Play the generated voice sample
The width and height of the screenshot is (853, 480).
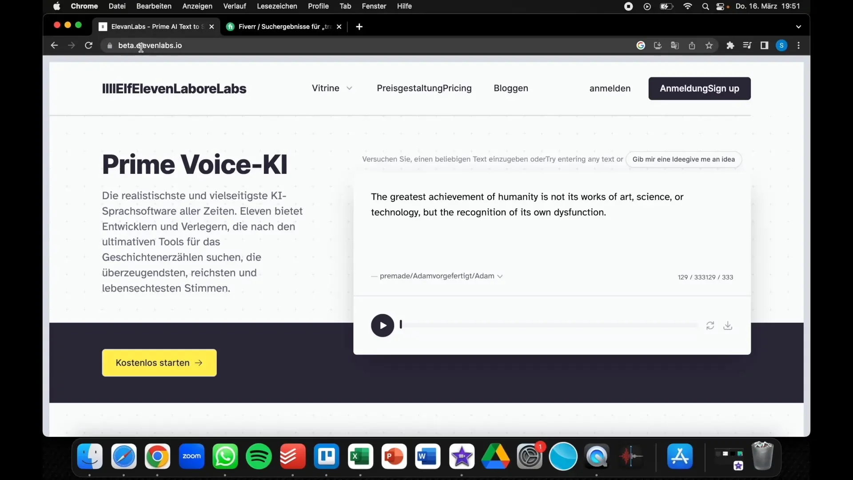tap(383, 325)
